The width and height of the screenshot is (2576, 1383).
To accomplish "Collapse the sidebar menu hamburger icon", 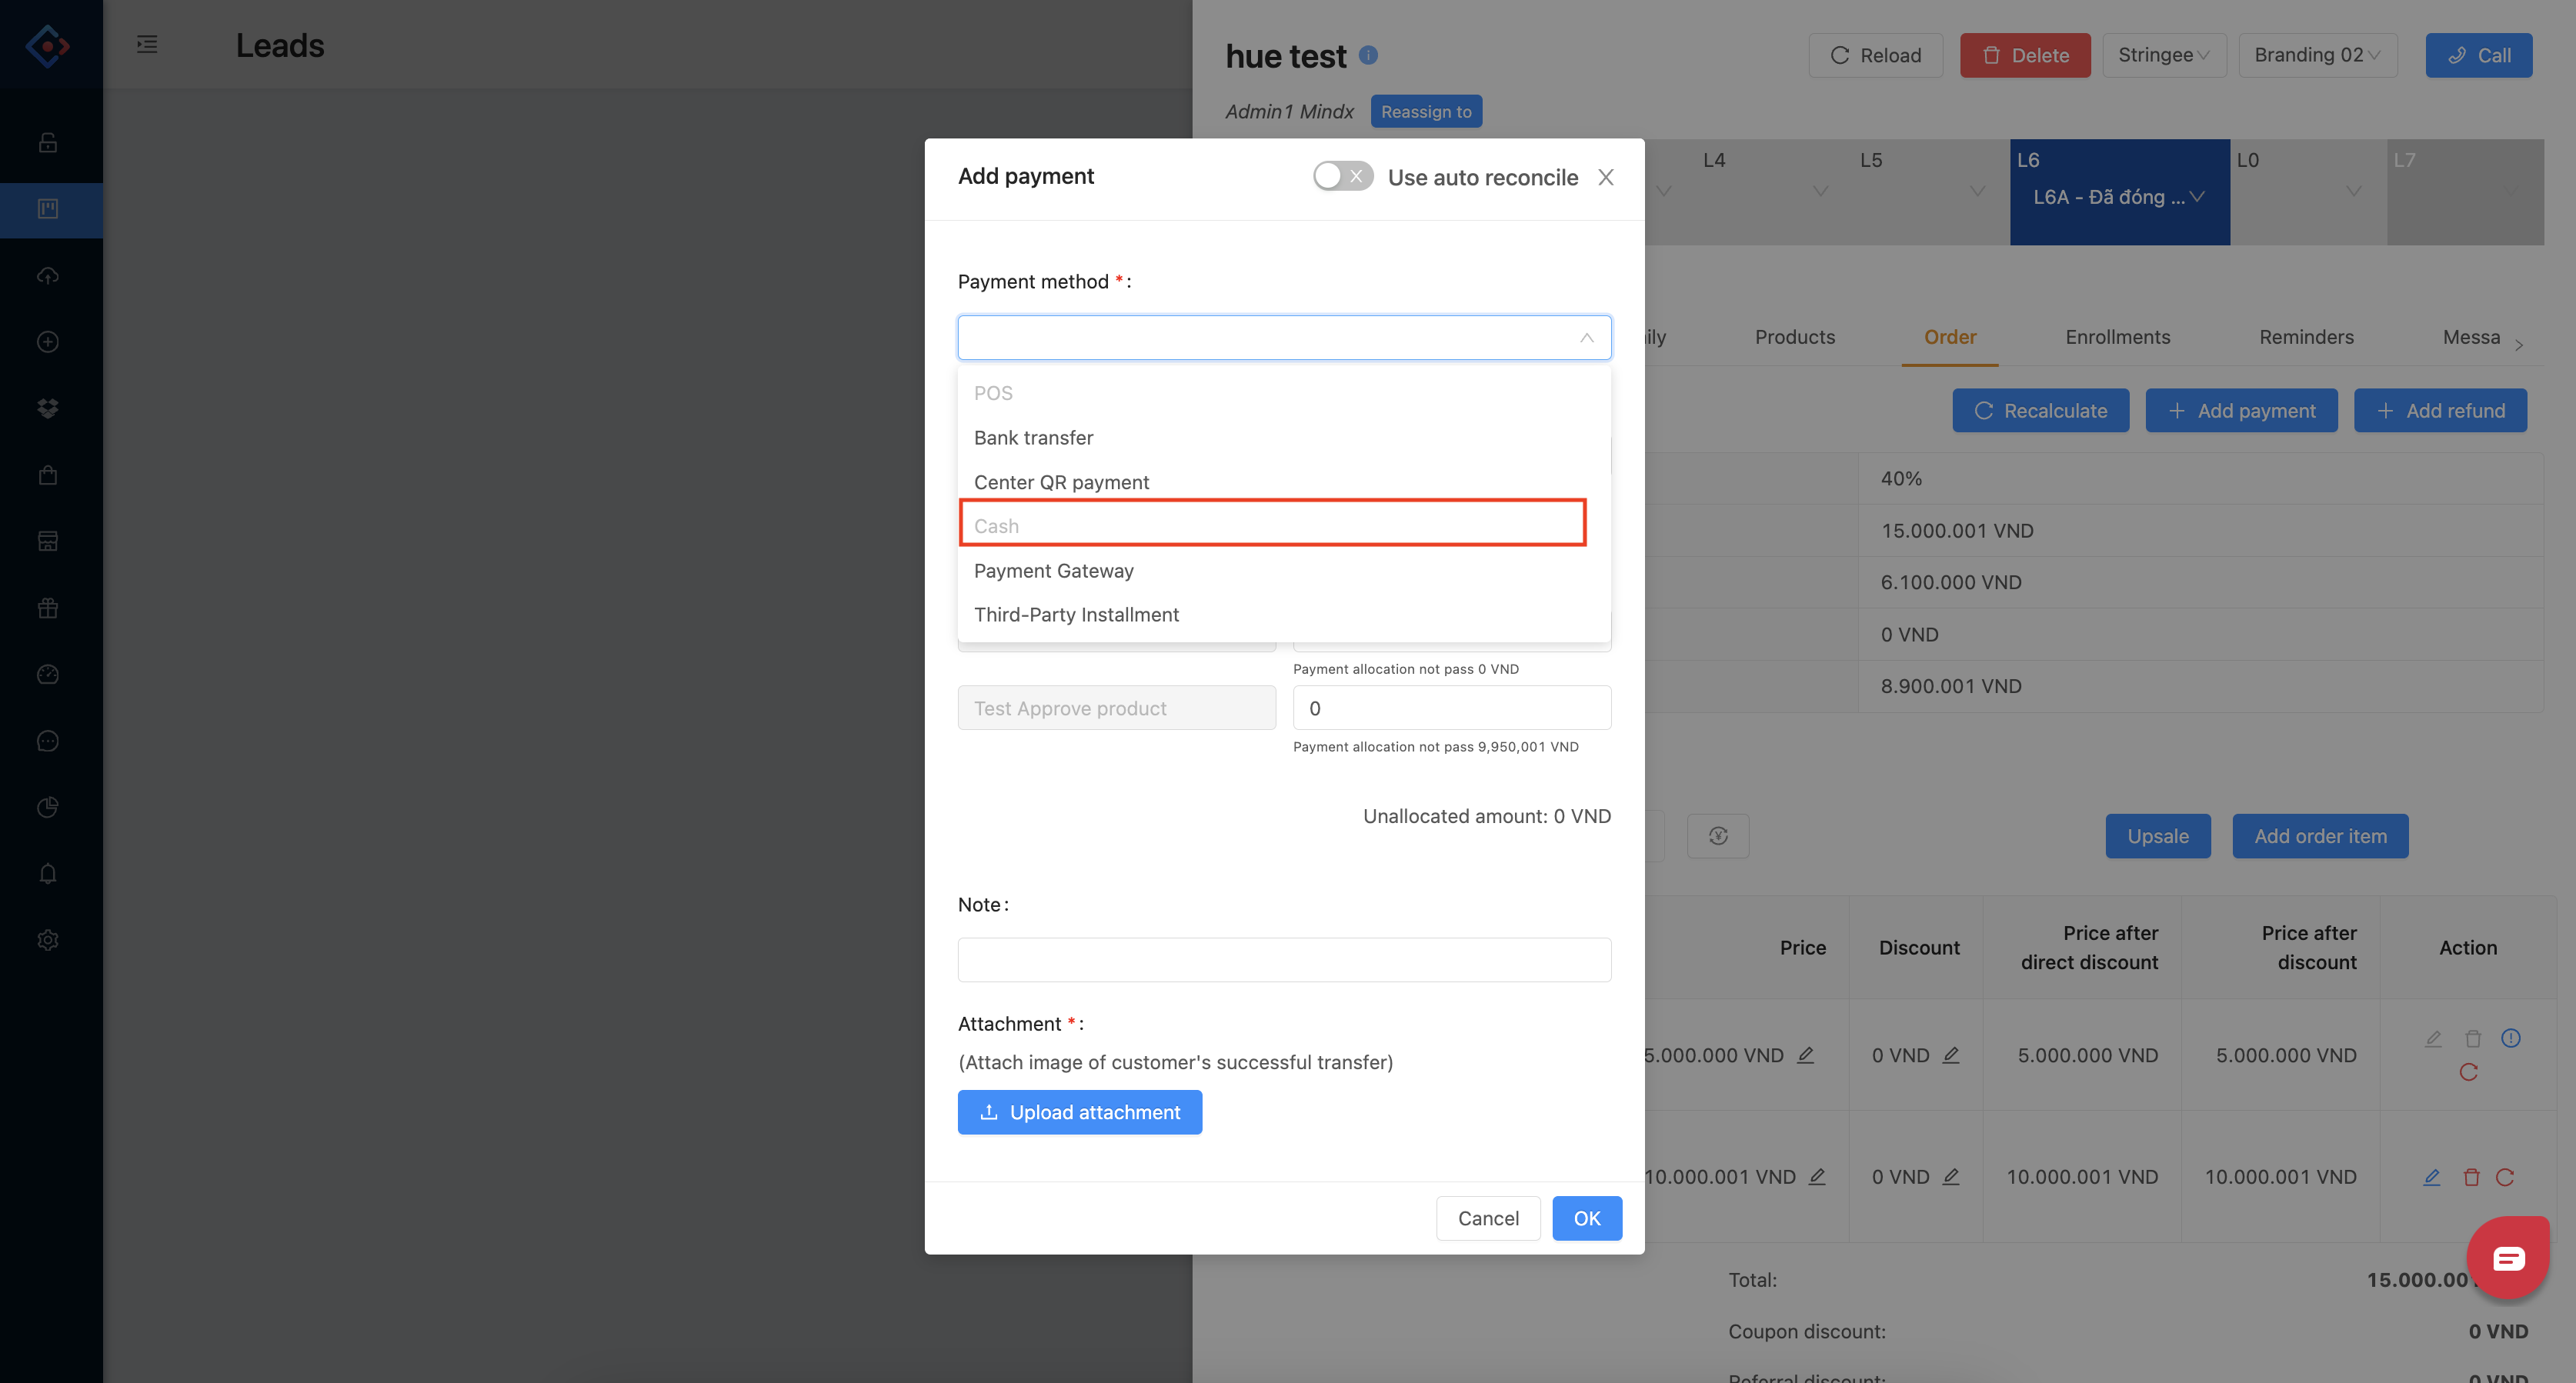I will coord(147,44).
